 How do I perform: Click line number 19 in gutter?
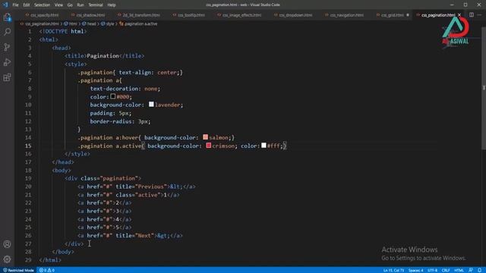[x=28, y=178]
